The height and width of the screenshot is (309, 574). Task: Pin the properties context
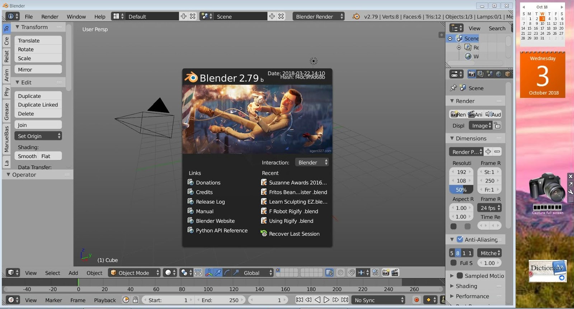[453, 88]
